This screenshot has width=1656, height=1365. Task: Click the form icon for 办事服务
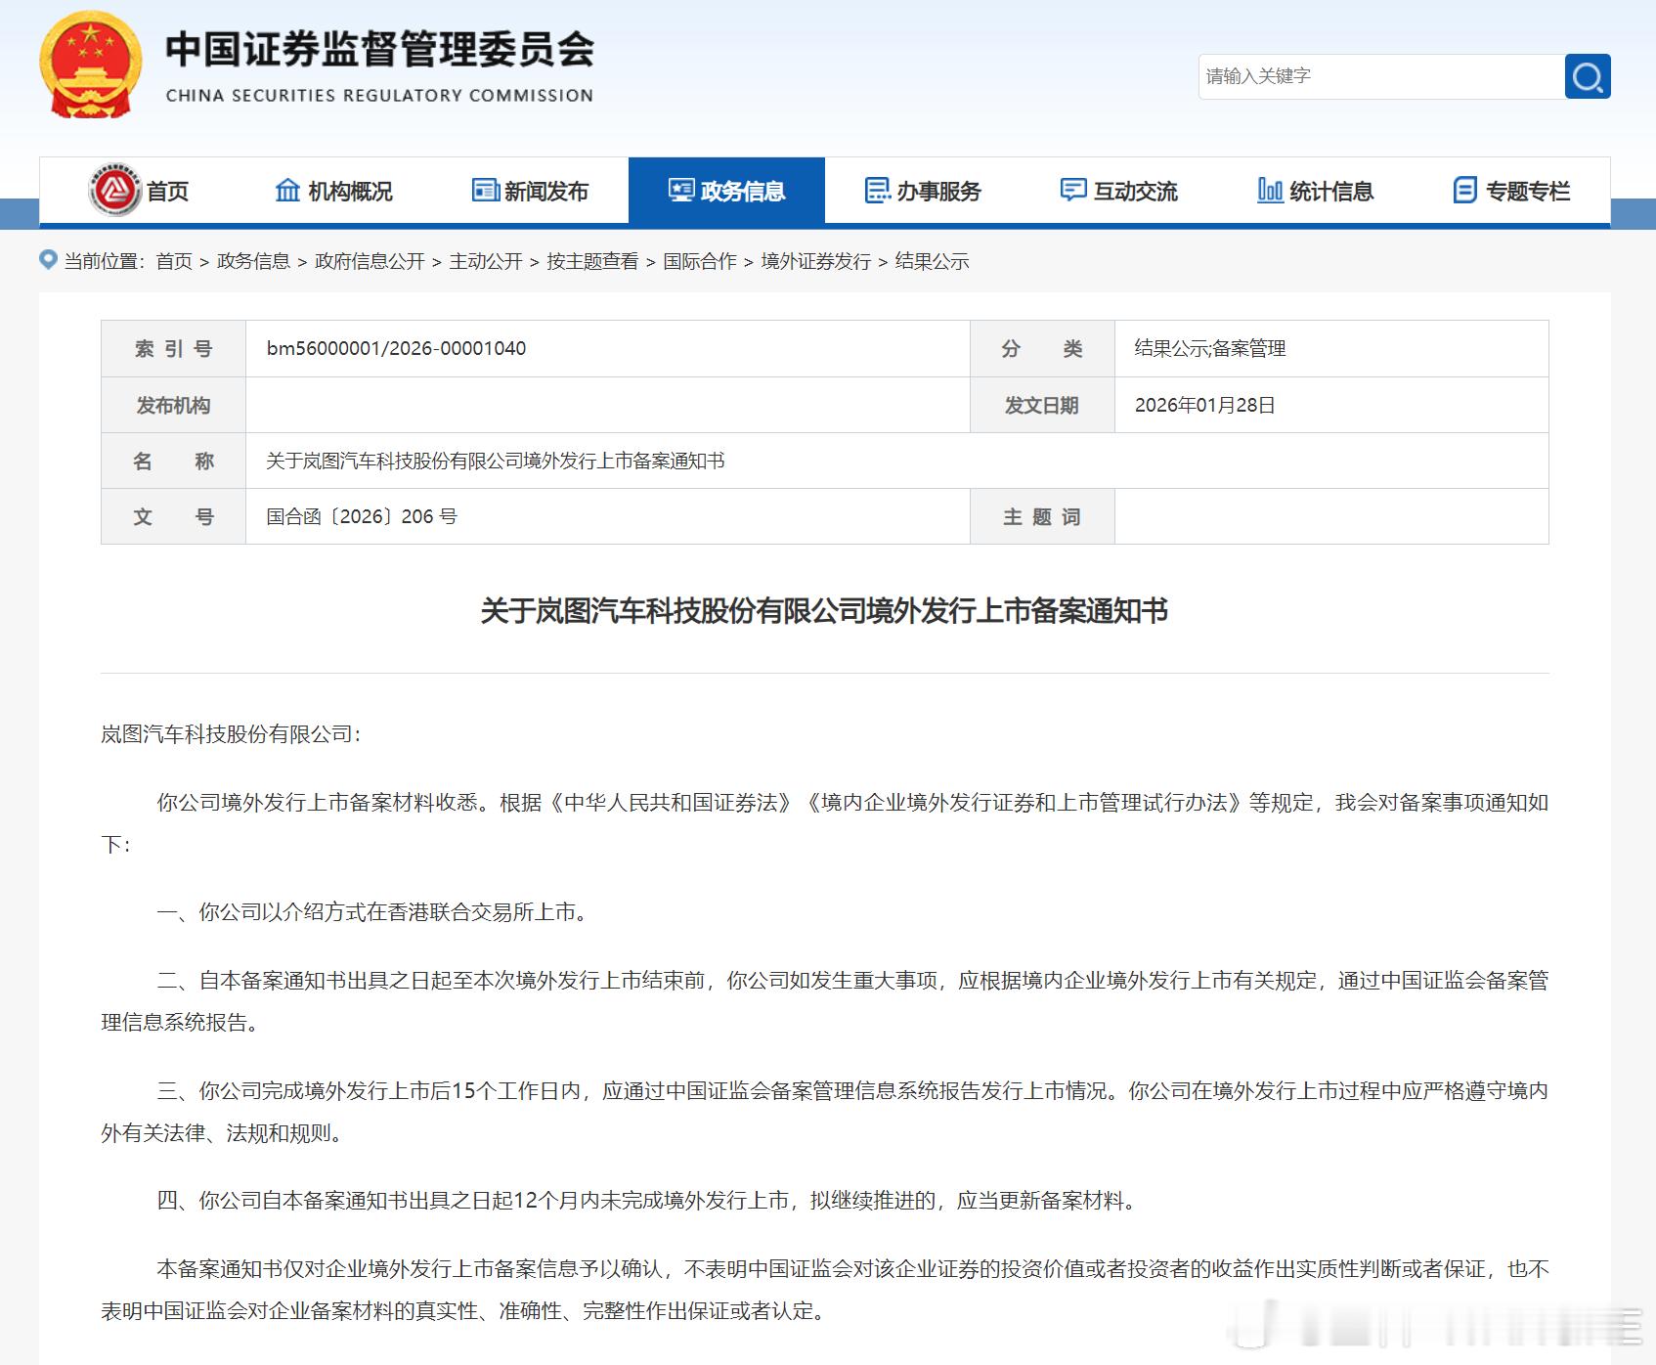click(878, 190)
